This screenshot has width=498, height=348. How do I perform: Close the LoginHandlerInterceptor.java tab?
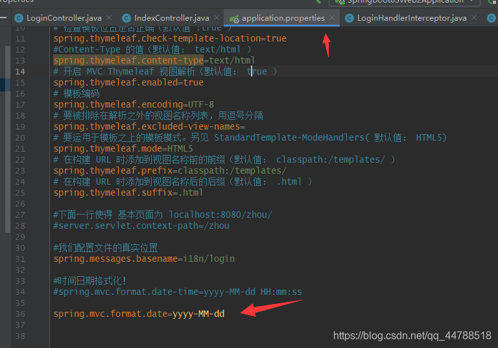[474, 17]
